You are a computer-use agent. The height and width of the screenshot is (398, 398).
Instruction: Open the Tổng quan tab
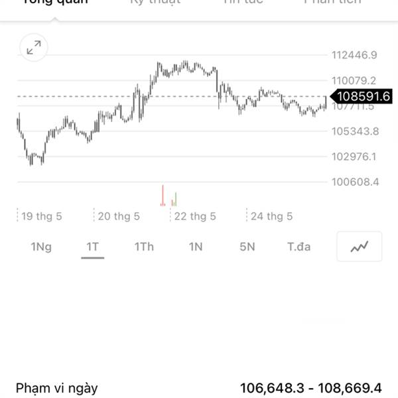55,2
